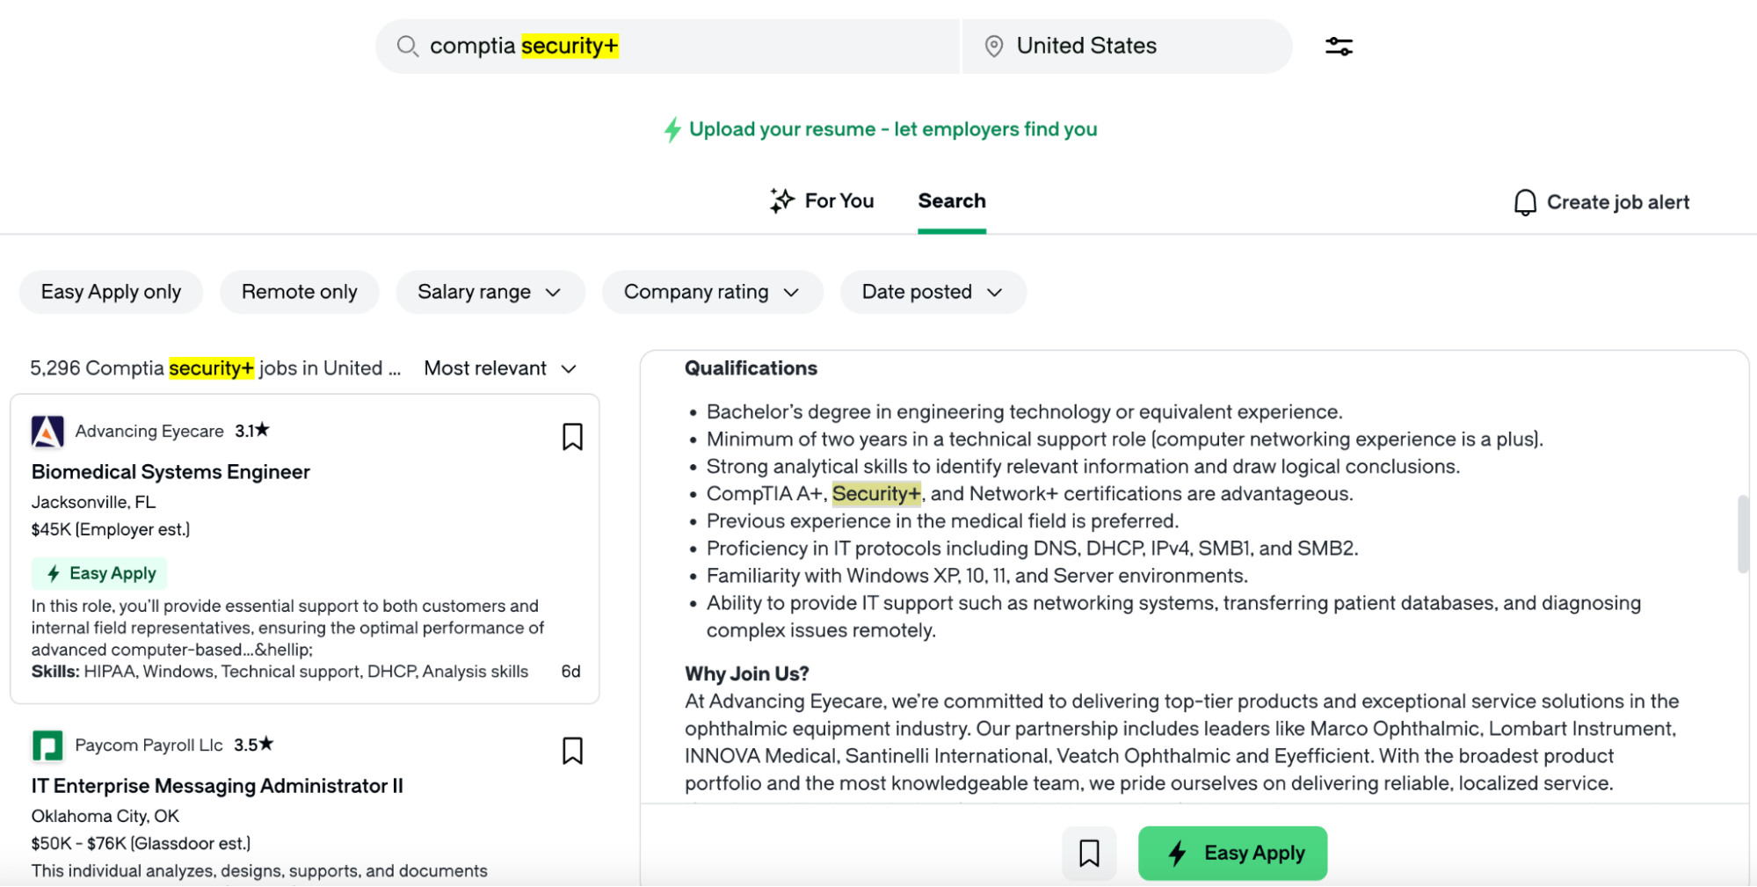Click the Bachelor's degree qualification bullet
Image resolution: width=1757 pixels, height=887 pixels.
(1024, 412)
